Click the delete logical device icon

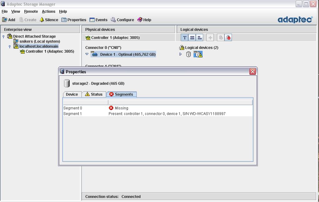pyautogui.click(x=228, y=38)
